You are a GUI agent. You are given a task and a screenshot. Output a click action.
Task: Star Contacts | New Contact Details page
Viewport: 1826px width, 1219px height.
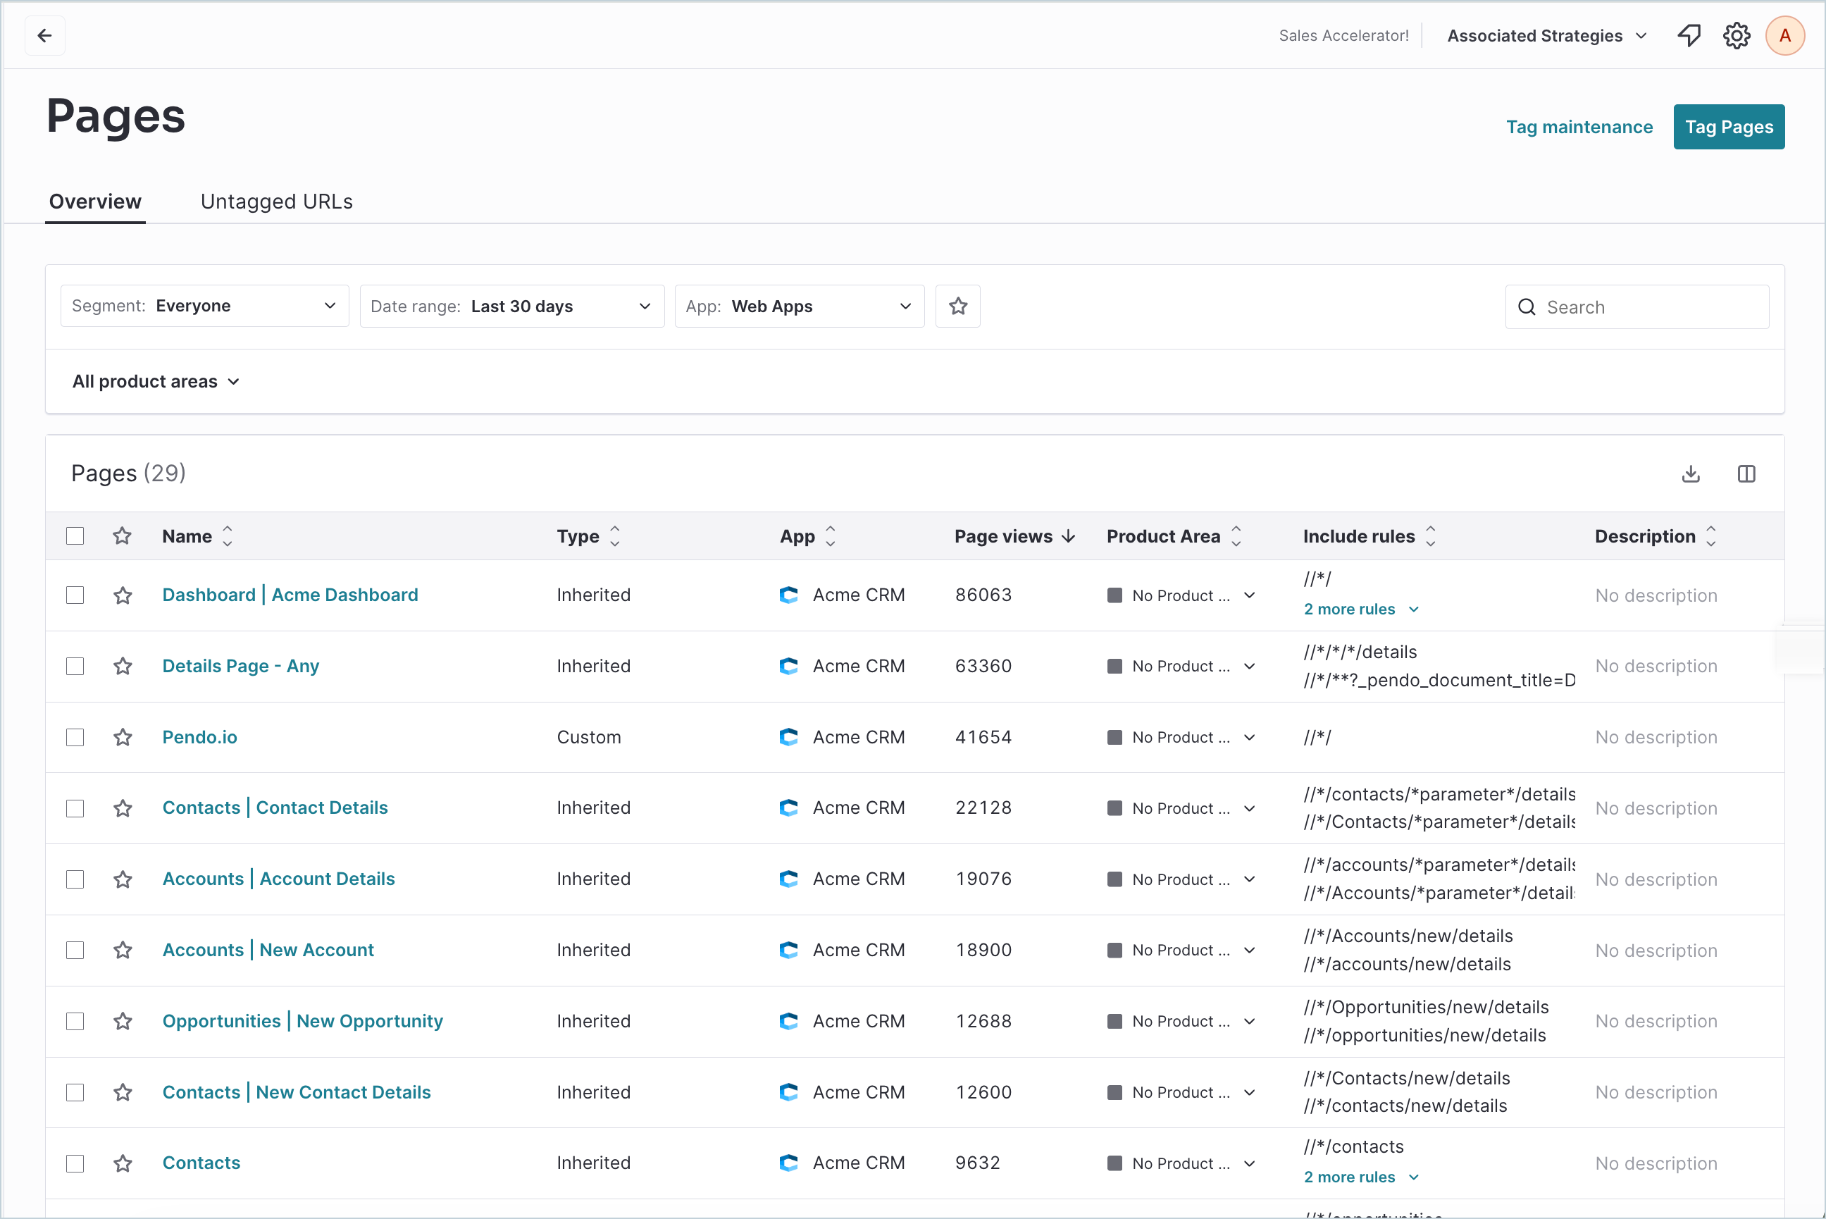pos(123,1092)
